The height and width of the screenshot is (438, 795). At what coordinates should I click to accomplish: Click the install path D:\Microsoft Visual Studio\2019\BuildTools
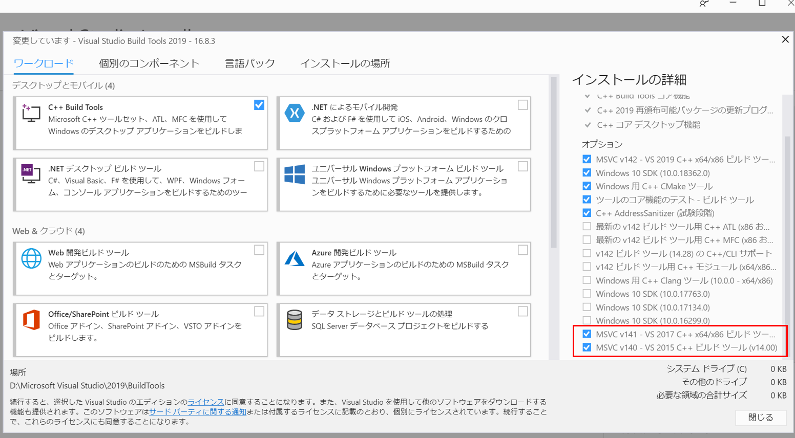88,385
